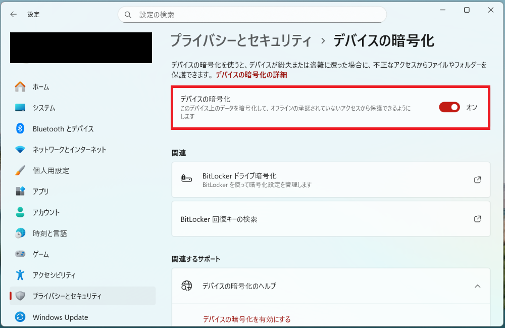Go to 時刻と言語 settings
This screenshot has height=328, width=505.
[49, 233]
